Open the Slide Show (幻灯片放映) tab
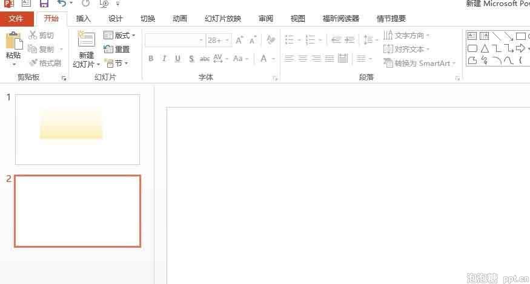The width and height of the screenshot is (530, 284). pyautogui.click(x=222, y=19)
